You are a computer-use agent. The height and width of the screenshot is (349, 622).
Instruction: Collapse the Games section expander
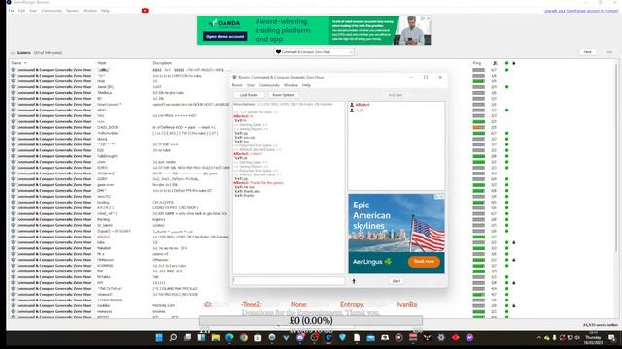pyautogui.click(x=13, y=53)
